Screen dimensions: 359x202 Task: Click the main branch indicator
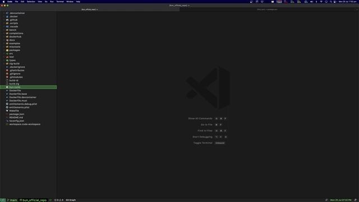tap(12, 200)
